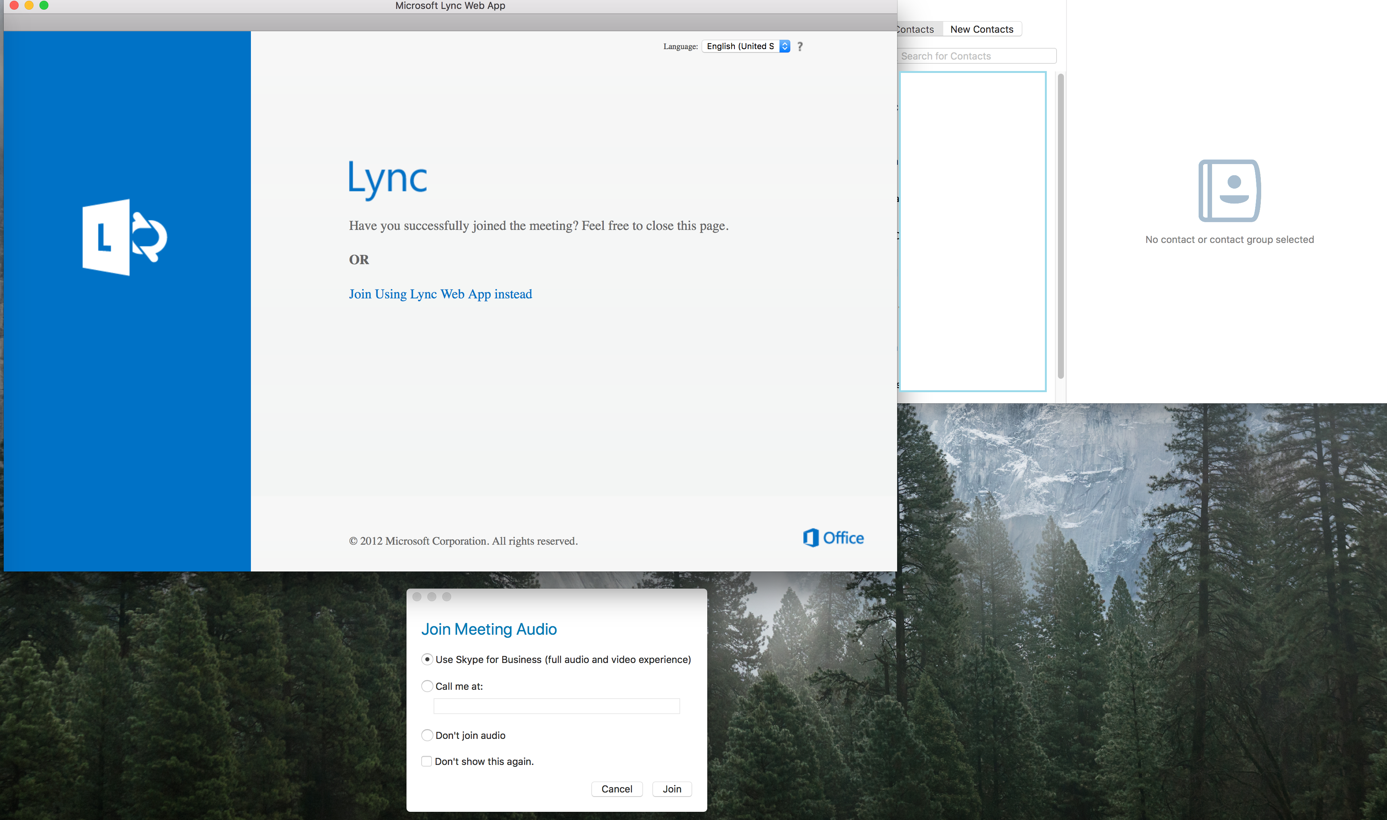Close the Lync Web App window

tap(15, 6)
